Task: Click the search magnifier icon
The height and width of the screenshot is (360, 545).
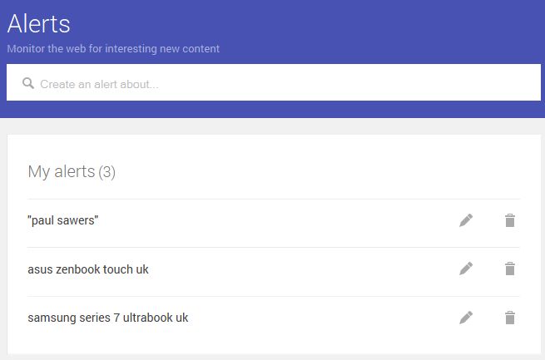Action: [28, 83]
